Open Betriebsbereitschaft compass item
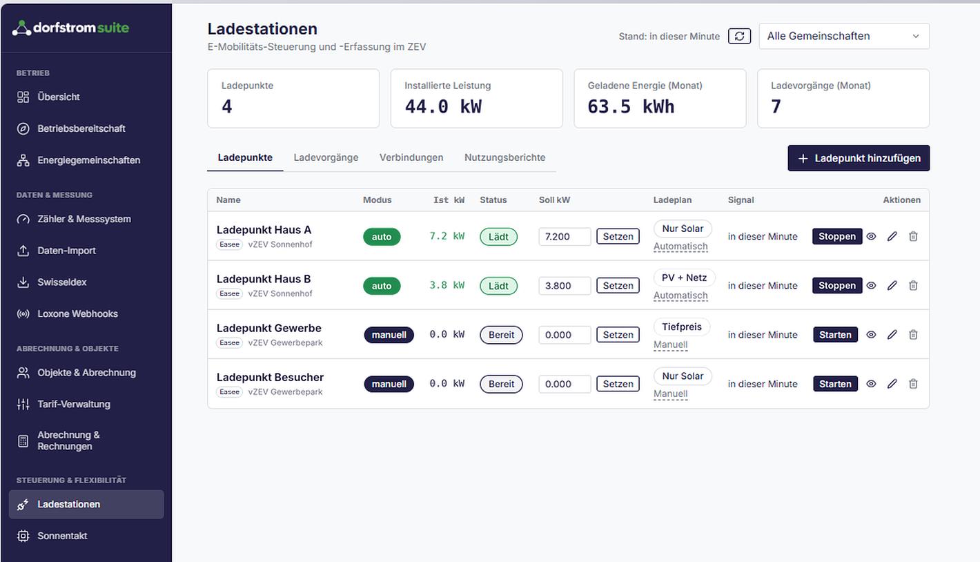Viewport: 980px width, 562px height. click(x=86, y=128)
